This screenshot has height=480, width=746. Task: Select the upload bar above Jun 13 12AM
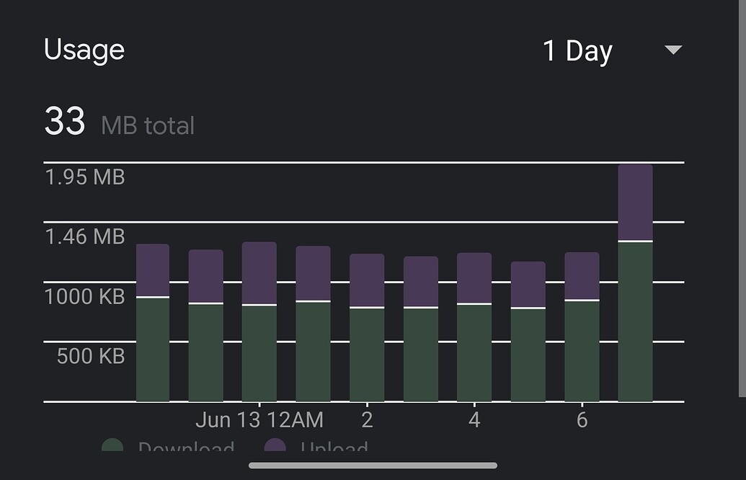(259, 273)
